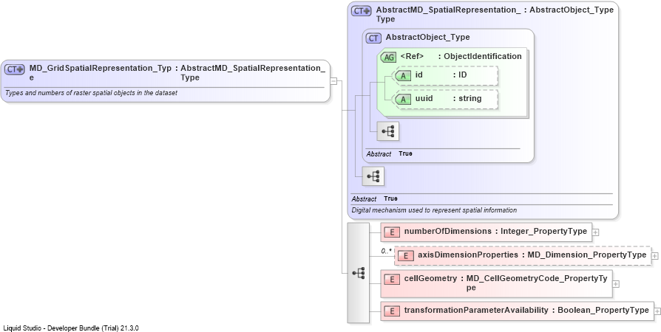Expand the cellGeometry element

616,284
